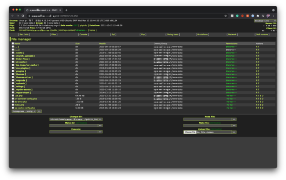The height and width of the screenshot is (180, 286).
Task: Open ari-adminer-config.php file
Action: click(26, 99)
